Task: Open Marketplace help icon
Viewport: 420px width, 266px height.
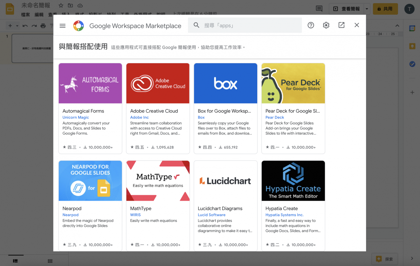Action: [311, 25]
